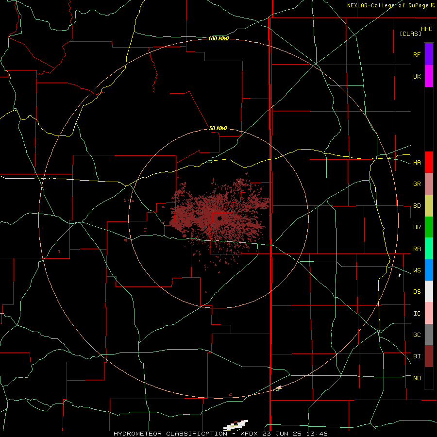The image size is (437, 437).
Task: Click the light pink IC swatch
Action: pos(429,313)
